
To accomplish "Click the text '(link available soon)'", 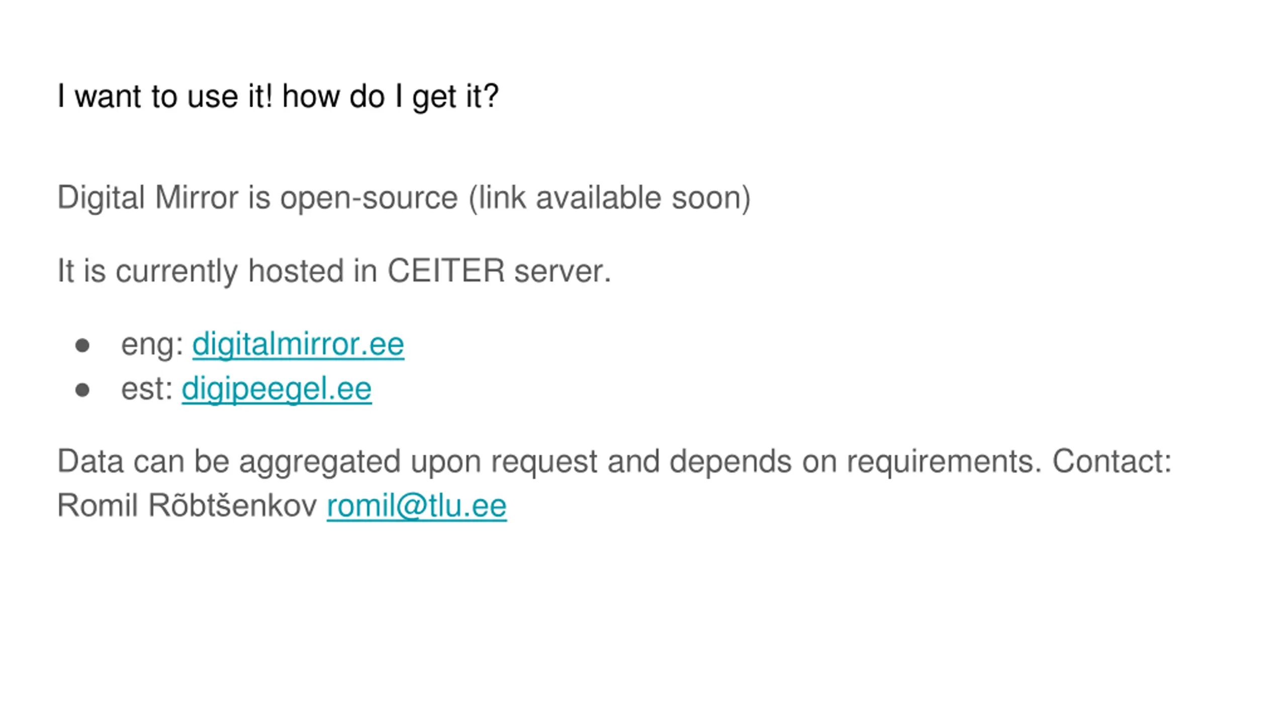I will click(609, 198).
